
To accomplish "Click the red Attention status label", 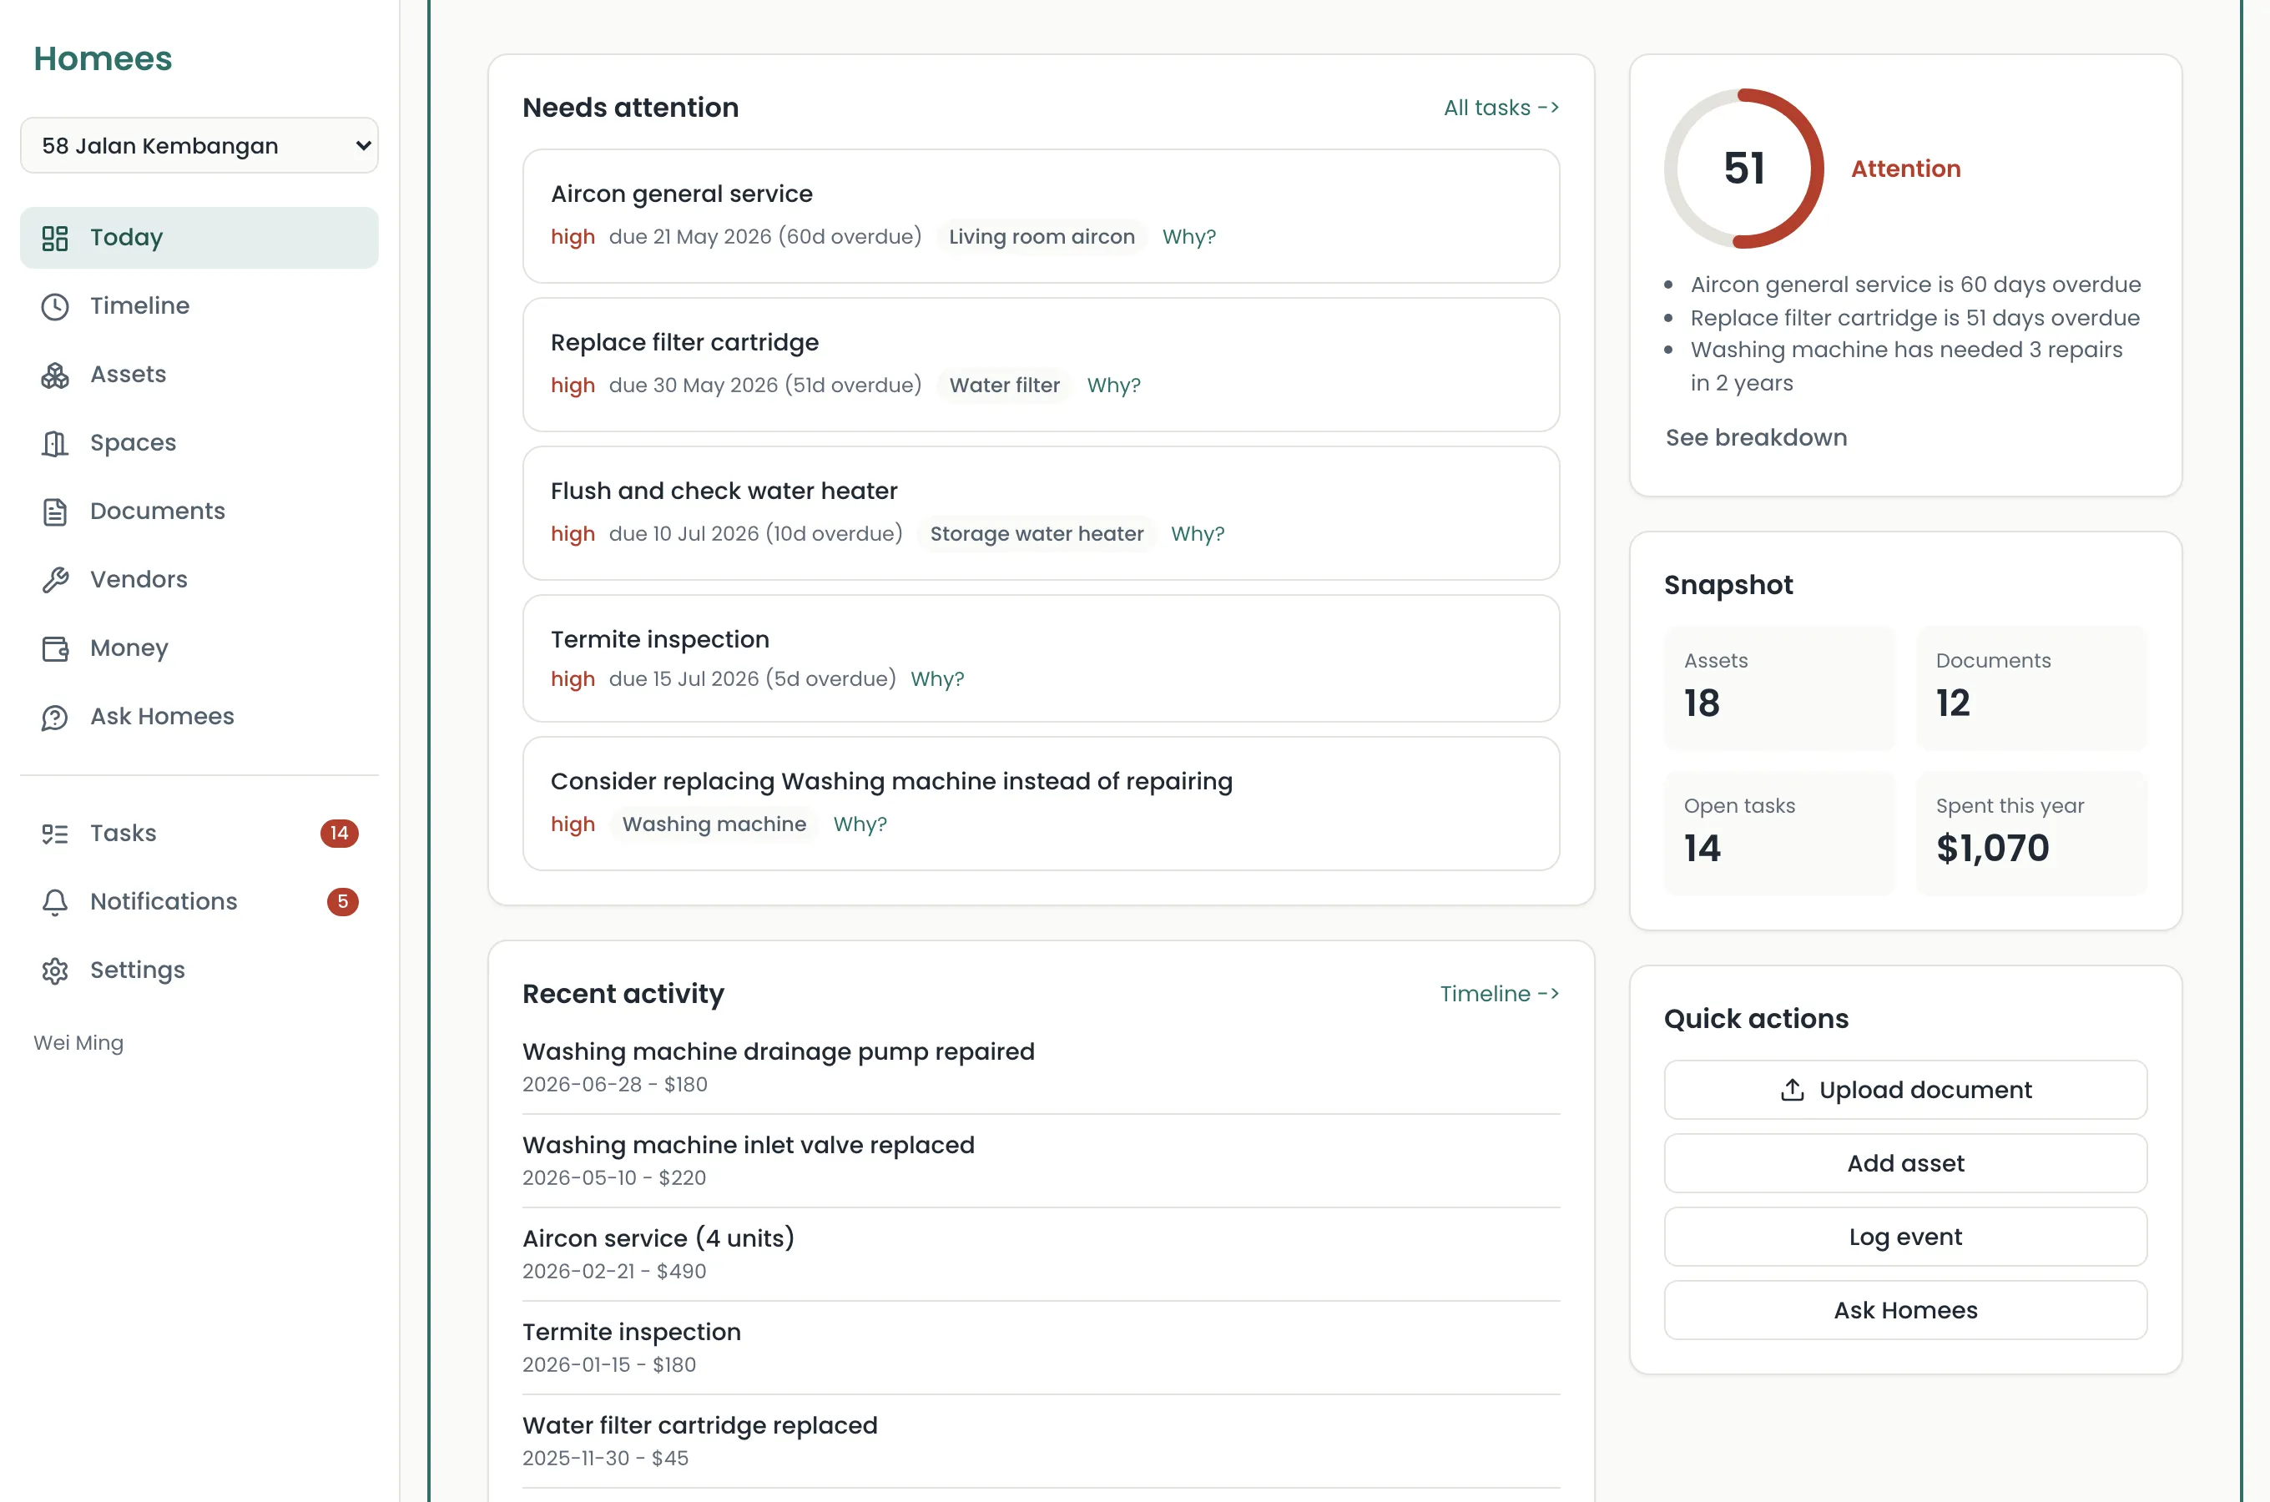I will point(1905,169).
